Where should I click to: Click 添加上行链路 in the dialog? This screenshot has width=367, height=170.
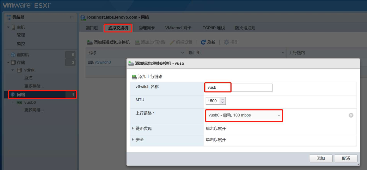click(x=147, y=76)
